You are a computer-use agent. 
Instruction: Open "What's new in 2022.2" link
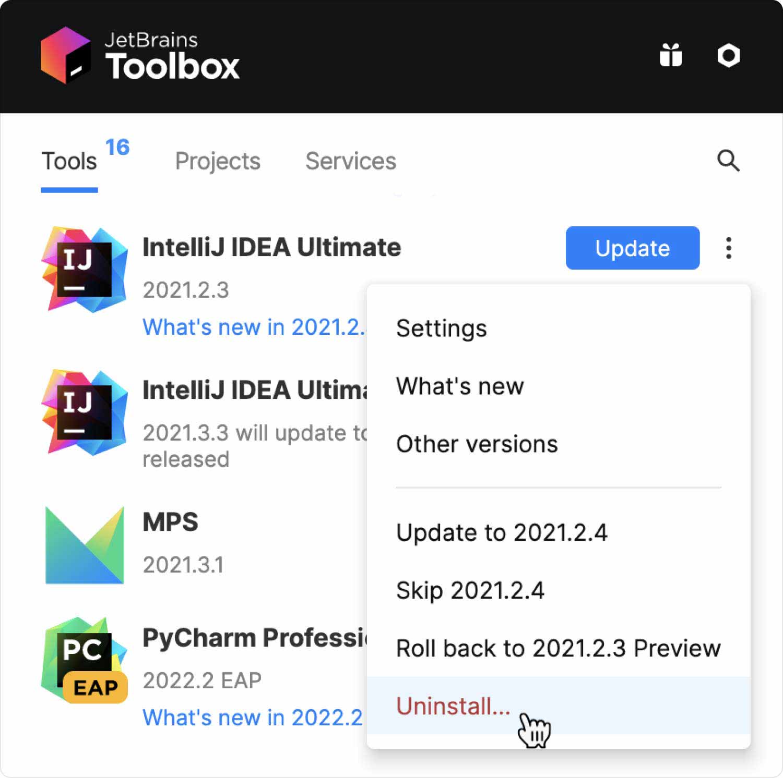pos(253,718)
